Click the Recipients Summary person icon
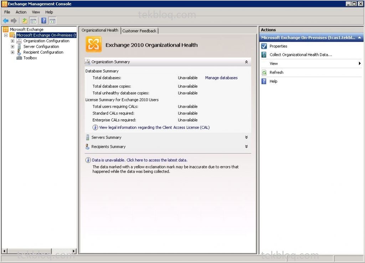The height and width of the screenshot is (263, 365). tap(87, 147)
